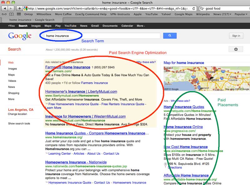Click Safari search field showing good food

pos(225,8)
